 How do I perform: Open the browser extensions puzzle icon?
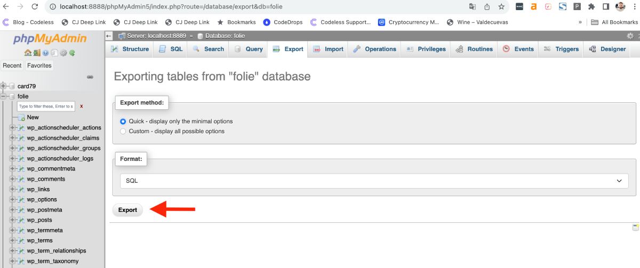[x=591, y=7]
